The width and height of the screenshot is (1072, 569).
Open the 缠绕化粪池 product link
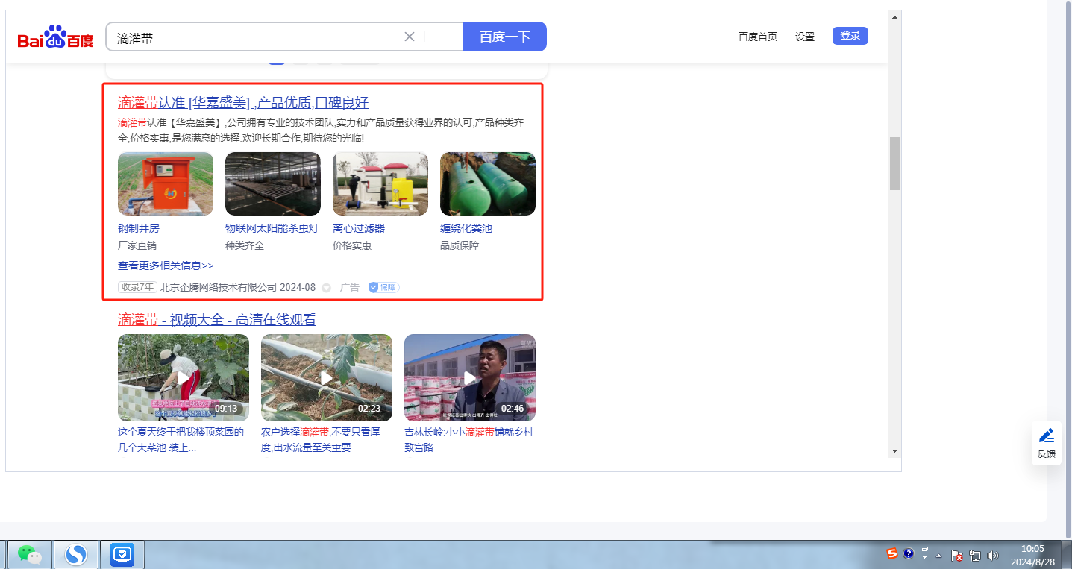pos(466,228)
